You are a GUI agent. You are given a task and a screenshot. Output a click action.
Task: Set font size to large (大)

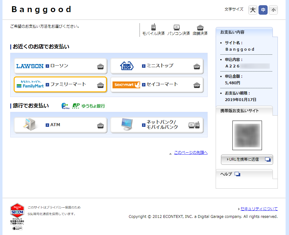(253, 10)
